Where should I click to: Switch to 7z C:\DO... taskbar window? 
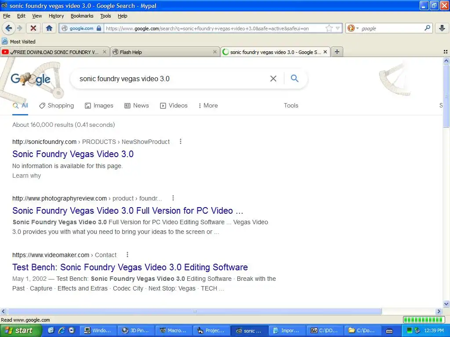(325, 330)
